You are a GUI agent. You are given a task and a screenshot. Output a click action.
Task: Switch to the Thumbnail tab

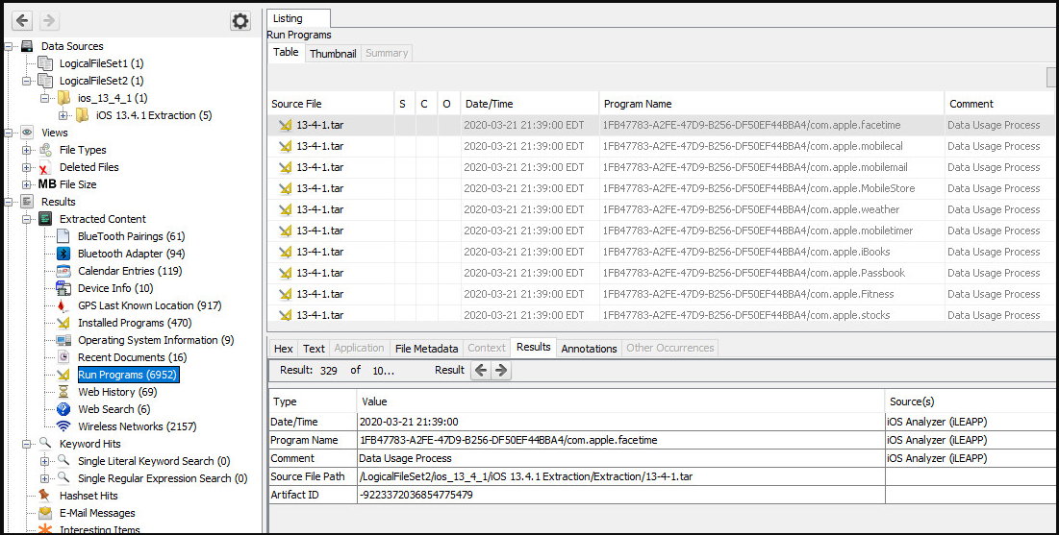tap(333, 54)
